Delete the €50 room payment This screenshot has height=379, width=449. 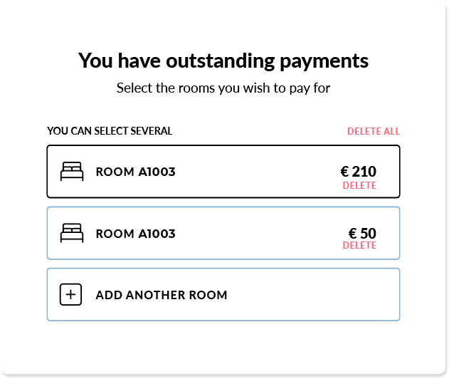(x=359, y=245)
